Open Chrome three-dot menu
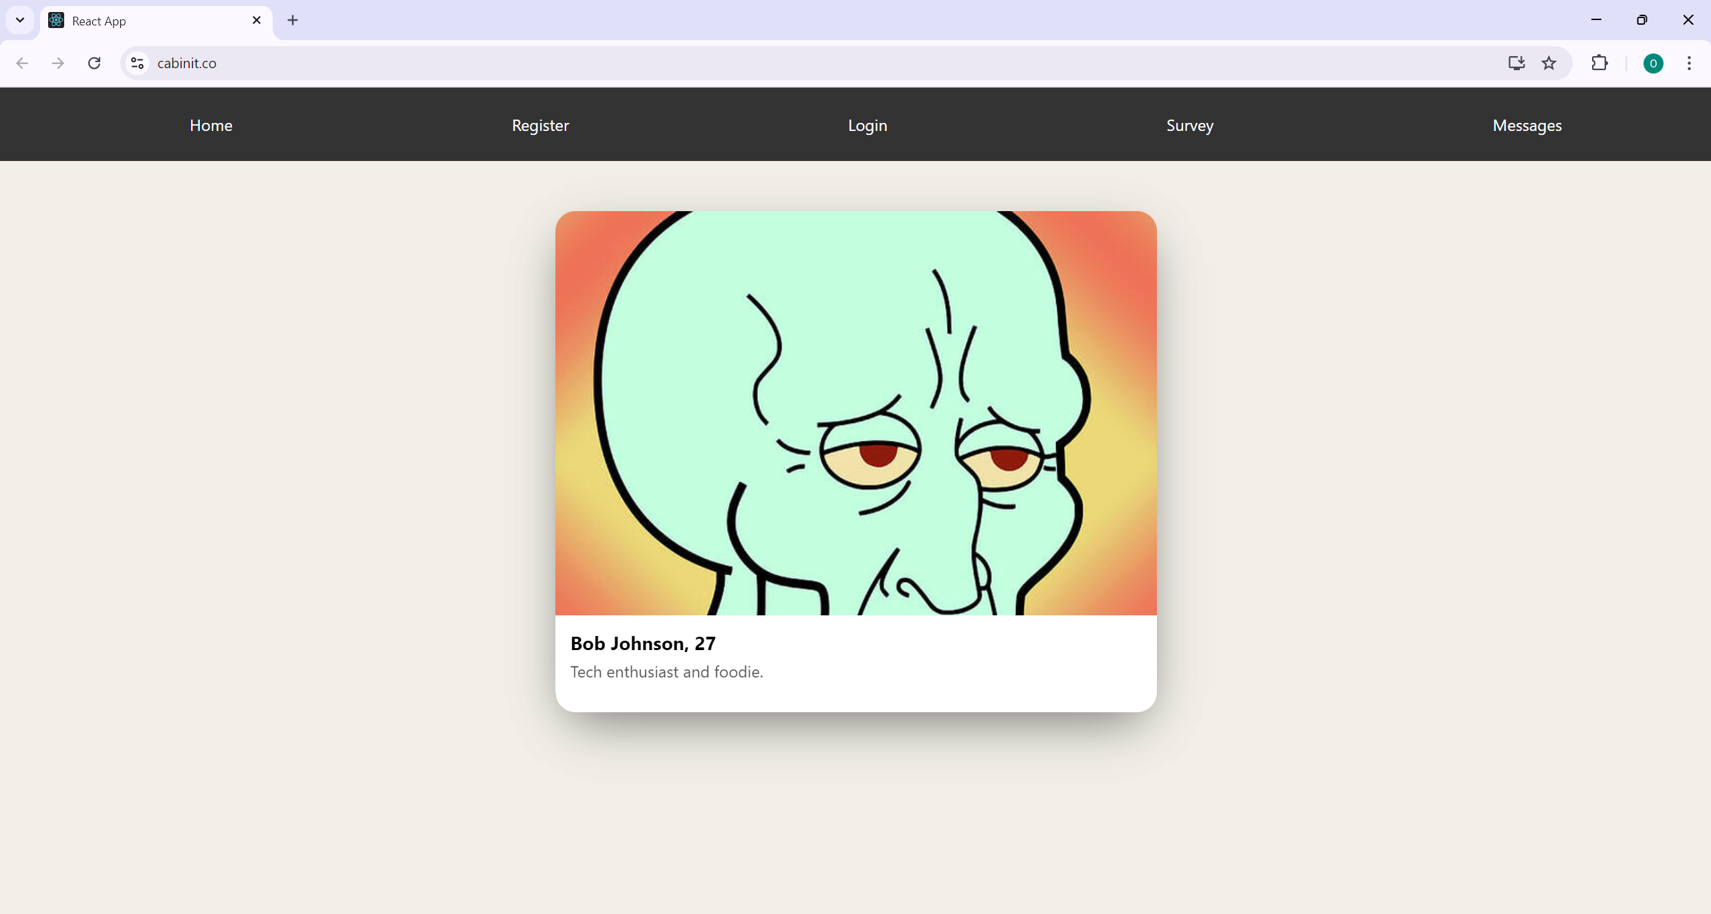The image size is (1711, 914). click(1689, 63)
